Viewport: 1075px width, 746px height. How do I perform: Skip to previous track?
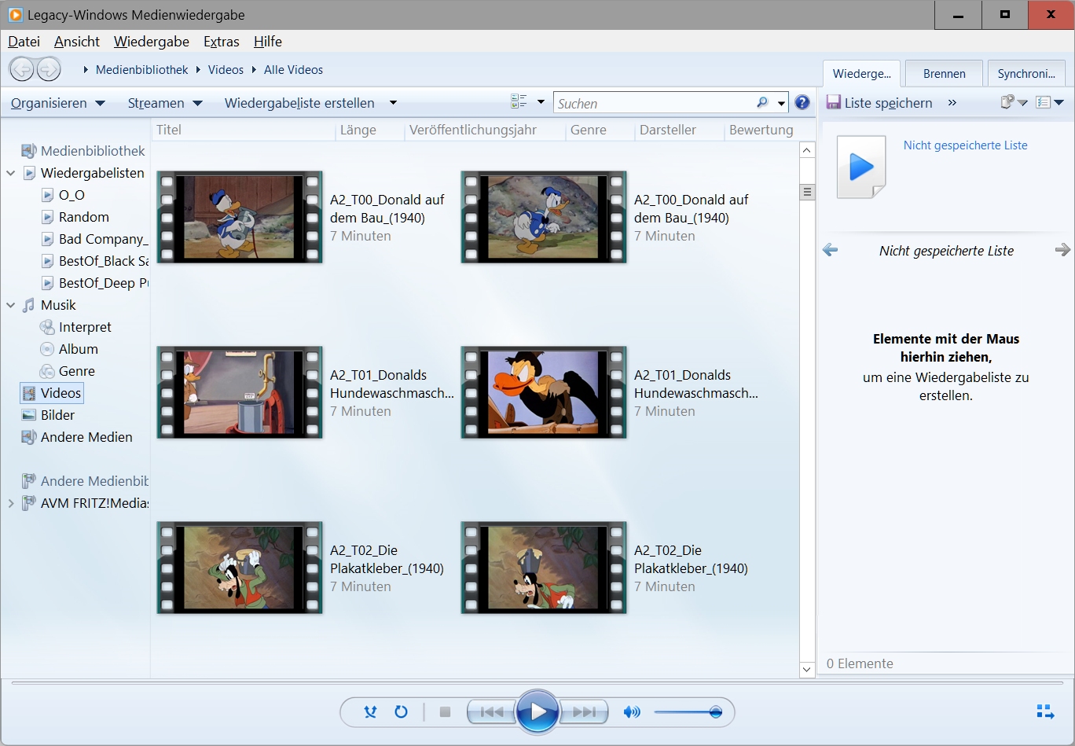[492, 712]
